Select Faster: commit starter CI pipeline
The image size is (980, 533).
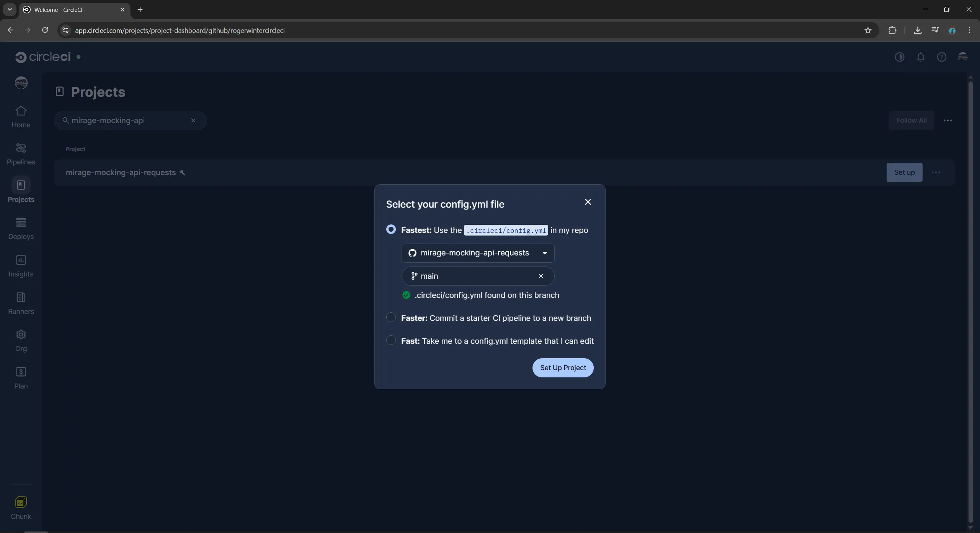(x=390, y=317)
